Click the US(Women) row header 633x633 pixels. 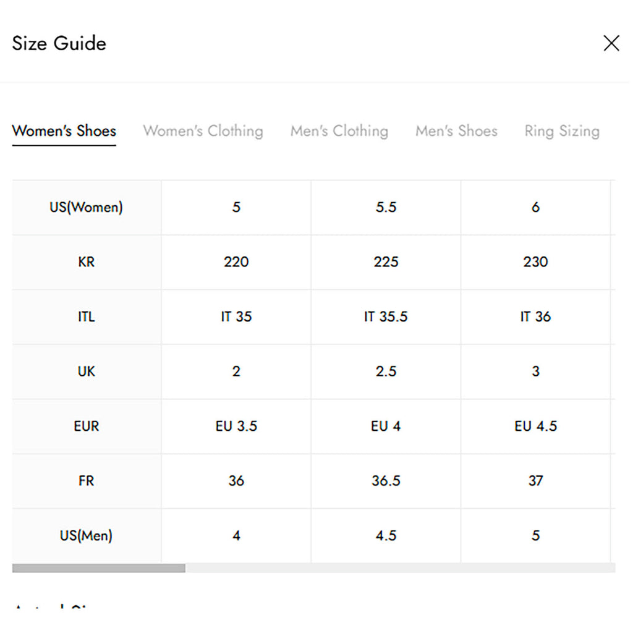pos(87,207)
